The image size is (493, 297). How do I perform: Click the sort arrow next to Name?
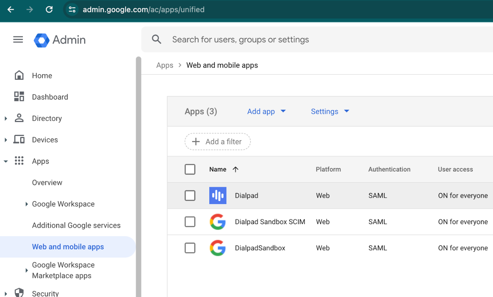[x=235, y=169]
